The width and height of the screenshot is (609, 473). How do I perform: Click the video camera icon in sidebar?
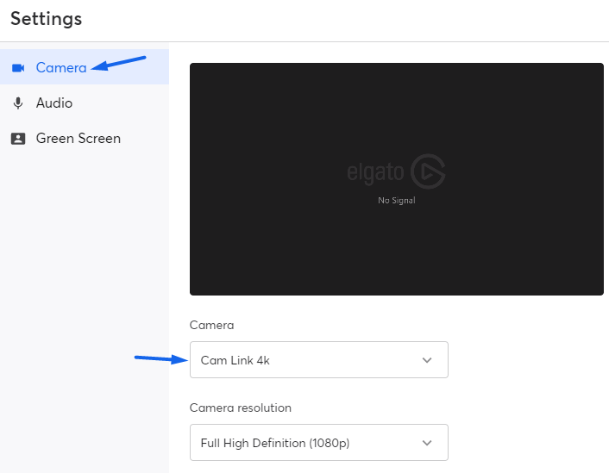(18, 68)
